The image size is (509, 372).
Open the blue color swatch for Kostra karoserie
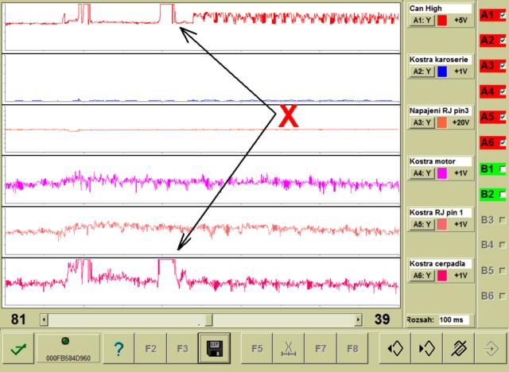point(442,72)
